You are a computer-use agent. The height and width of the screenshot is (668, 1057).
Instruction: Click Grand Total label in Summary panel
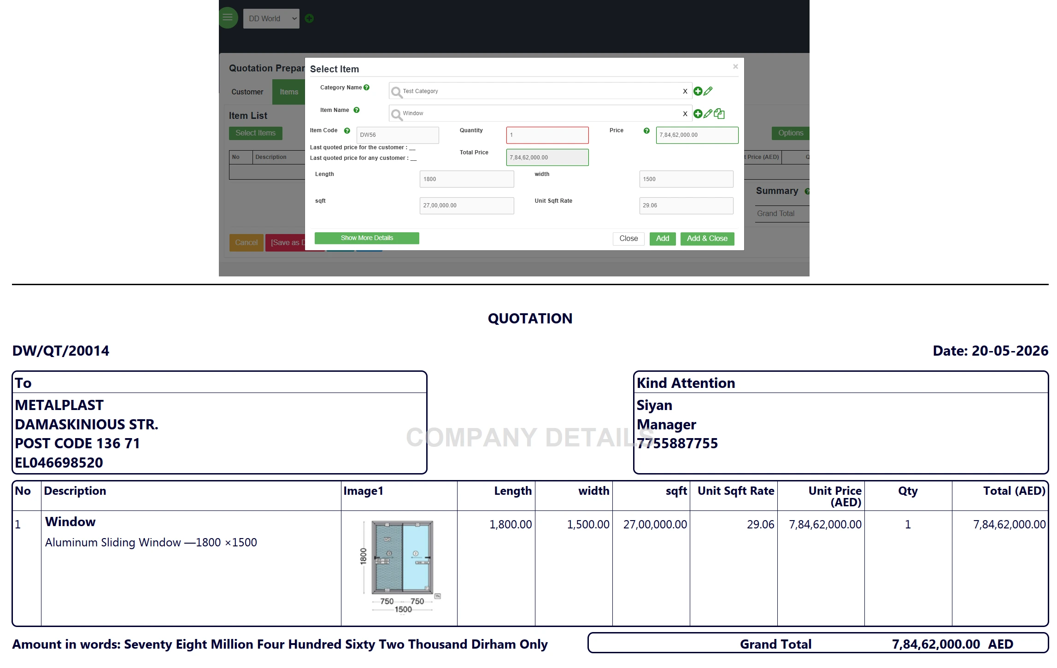776,214
